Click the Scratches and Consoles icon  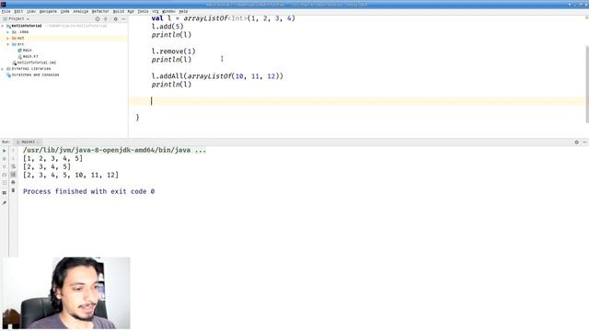coord(8,75)
